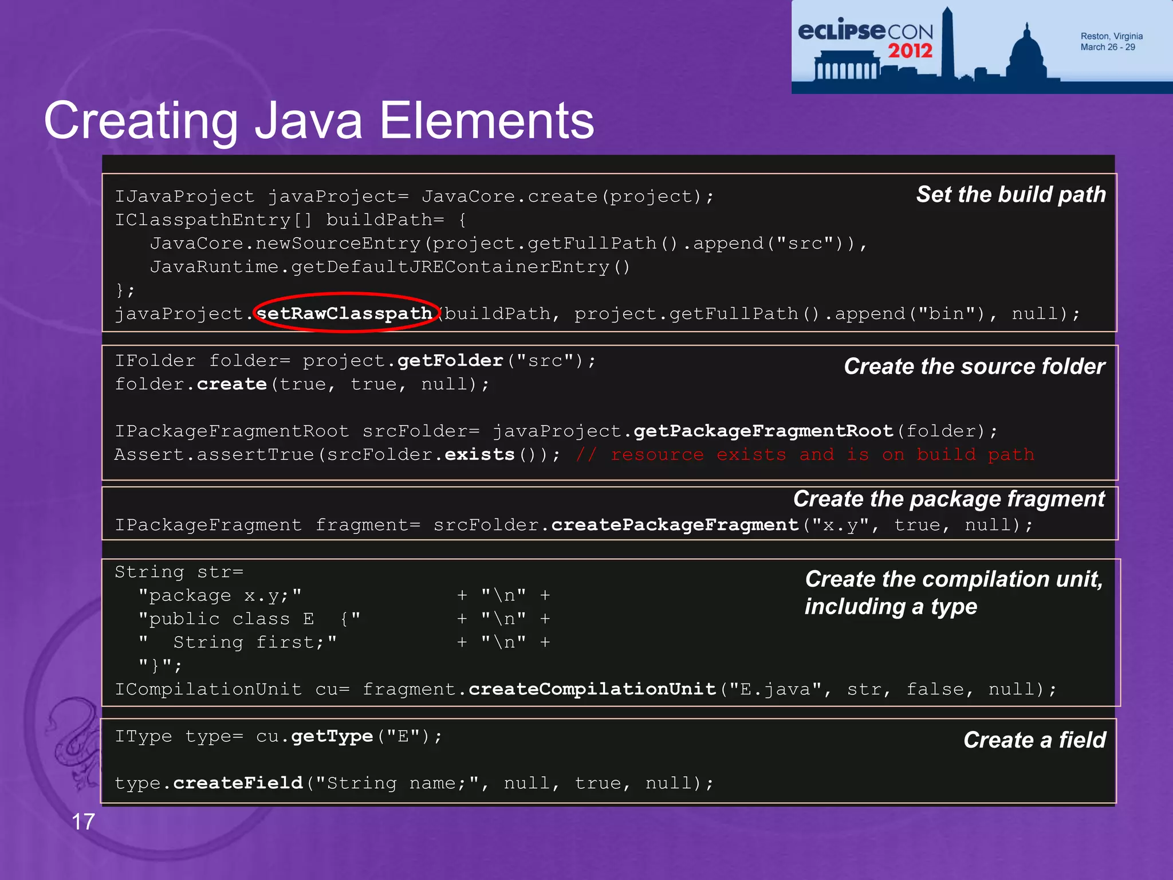Click the 'Create the package fragment' caption
This screenshot has height=880, width=1173.
(949, 499)
